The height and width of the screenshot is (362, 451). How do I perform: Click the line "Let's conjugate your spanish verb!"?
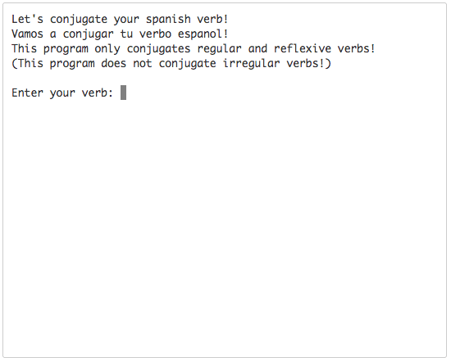point(120,20)
